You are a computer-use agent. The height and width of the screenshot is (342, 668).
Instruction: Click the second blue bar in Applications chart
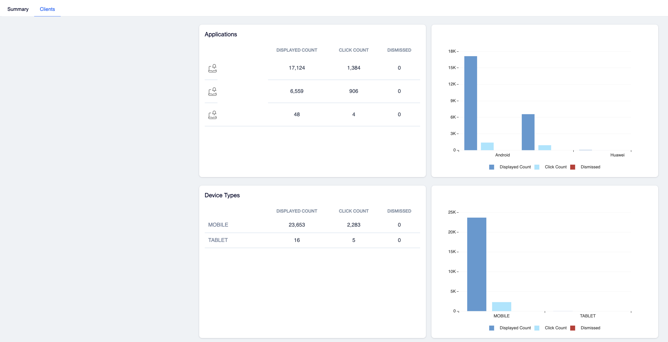pos(528,132)
